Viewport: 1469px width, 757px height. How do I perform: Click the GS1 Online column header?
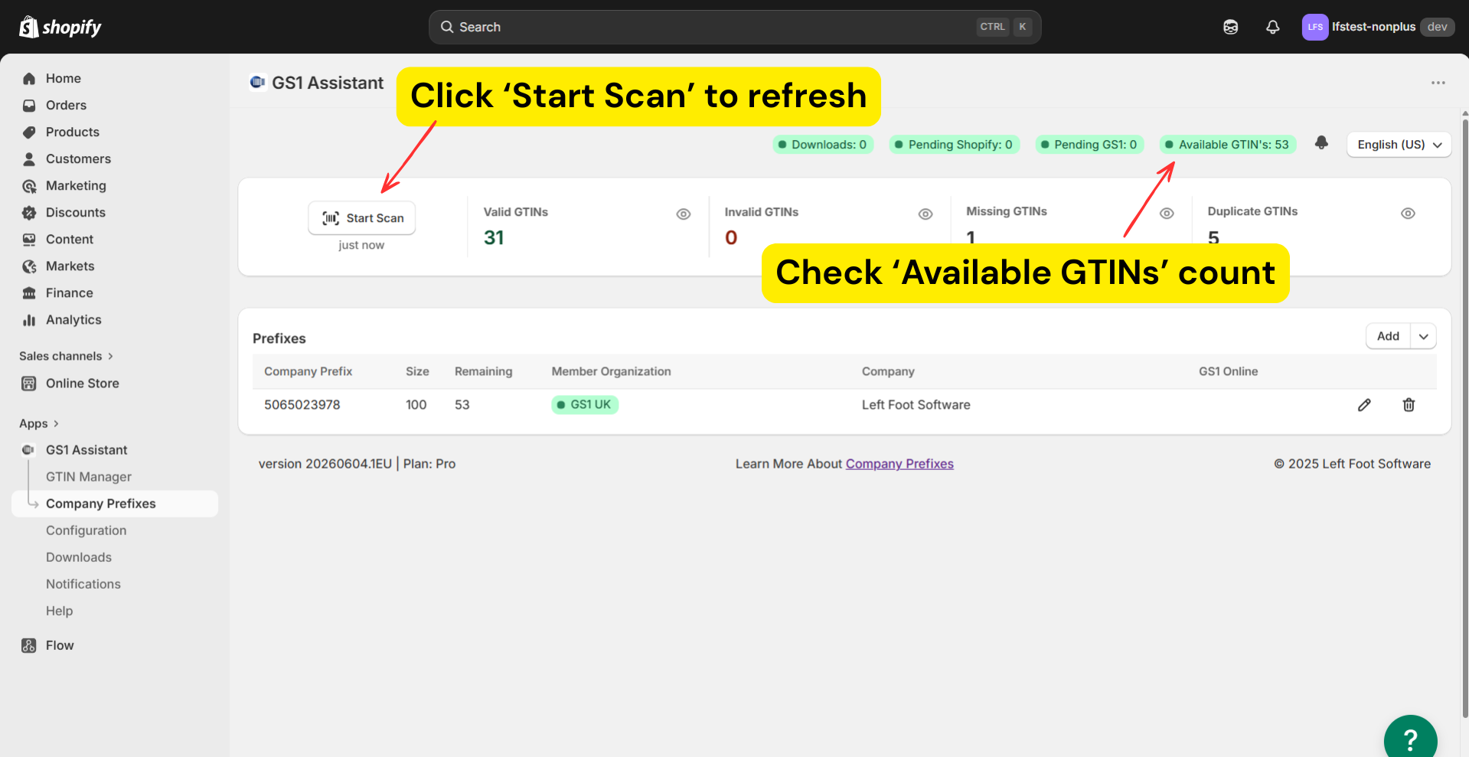coord(1228,371)
